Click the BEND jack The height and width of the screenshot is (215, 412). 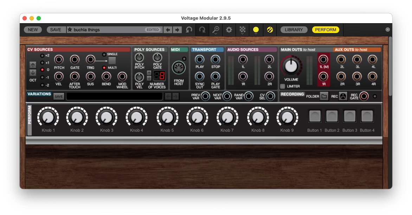coord(106,77)
